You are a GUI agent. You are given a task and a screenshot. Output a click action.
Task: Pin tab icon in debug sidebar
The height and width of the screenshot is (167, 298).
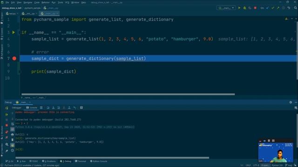pos(7,151)
